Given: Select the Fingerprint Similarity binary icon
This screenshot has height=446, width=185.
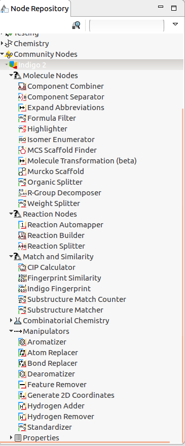Looking at the screenshot, I should [x=22, y=278].
